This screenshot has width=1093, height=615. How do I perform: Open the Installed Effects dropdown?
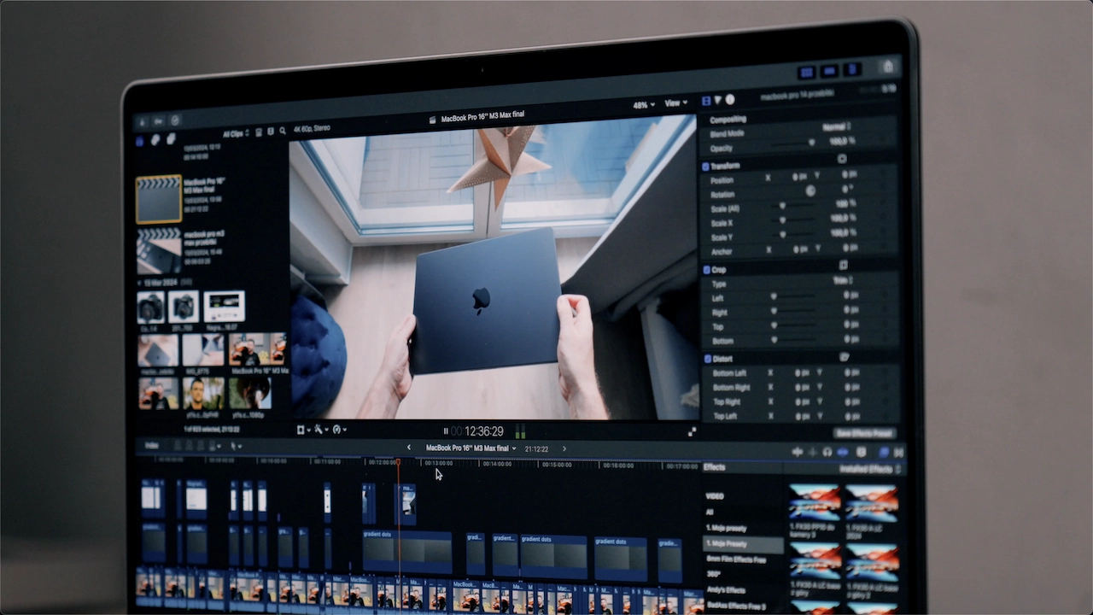[x=868, y=470]
